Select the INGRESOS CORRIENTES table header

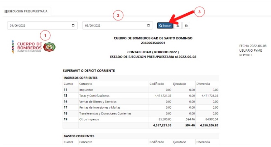point(141,78)
